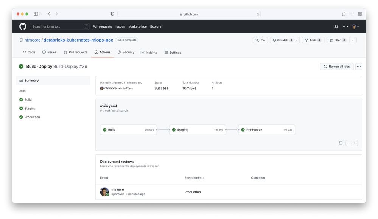Expand the Star lists dropdown

(353, 40)
